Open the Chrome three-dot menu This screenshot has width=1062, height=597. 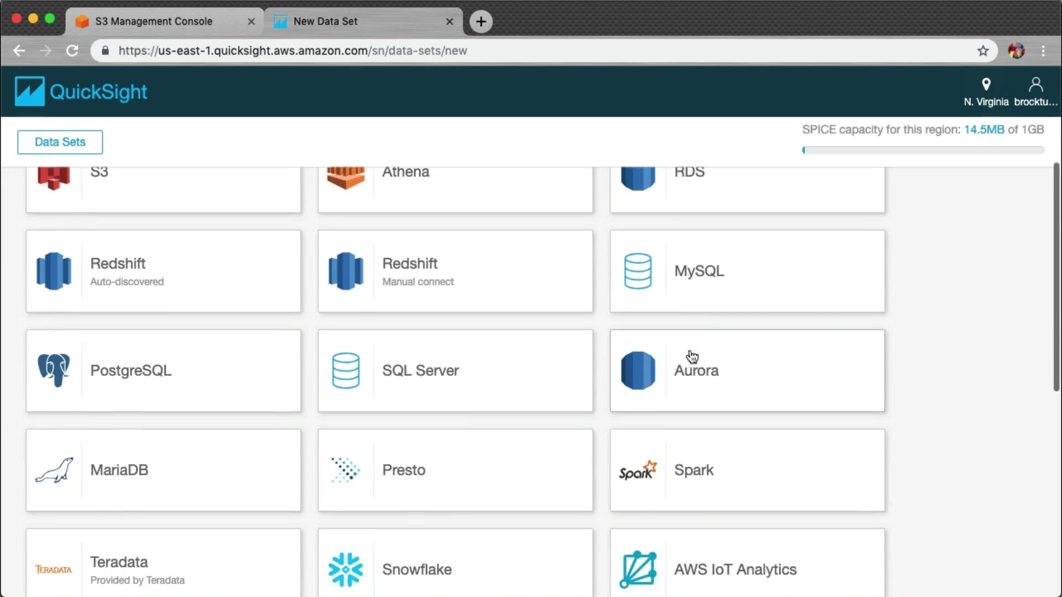pos(1043,51)
